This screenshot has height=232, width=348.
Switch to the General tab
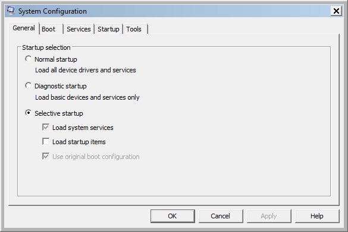coord(24,28)
